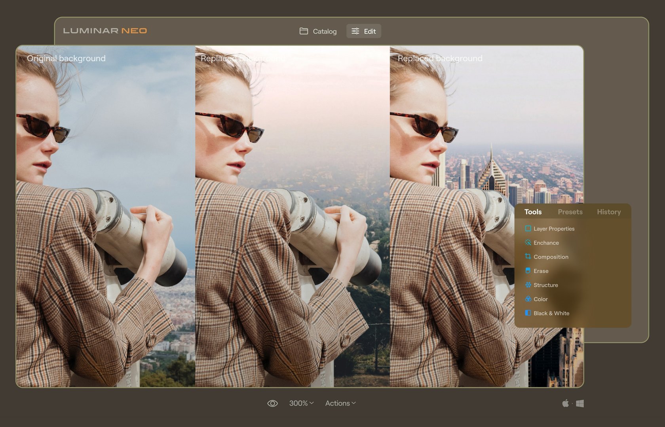Select the Erase tool icon
Screen dimensions: 665x427
528,271
